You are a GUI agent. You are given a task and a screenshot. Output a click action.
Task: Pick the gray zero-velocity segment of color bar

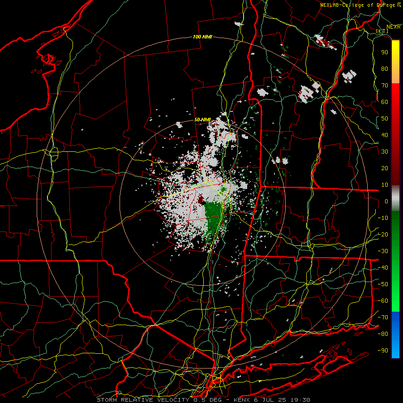click(395, 198)
